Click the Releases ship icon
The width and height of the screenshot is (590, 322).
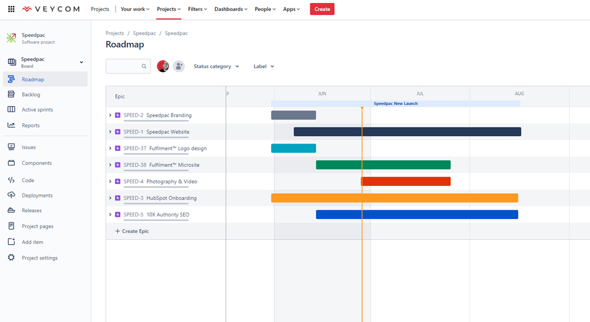11,210
